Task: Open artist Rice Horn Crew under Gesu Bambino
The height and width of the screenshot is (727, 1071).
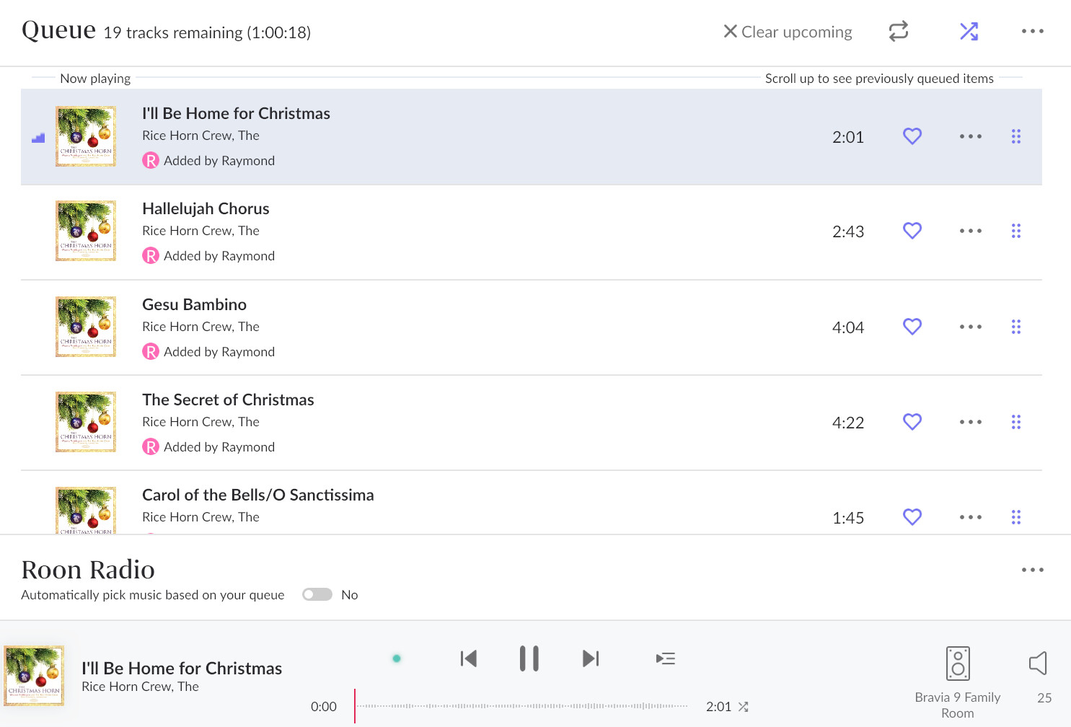Action: (200, 327)
